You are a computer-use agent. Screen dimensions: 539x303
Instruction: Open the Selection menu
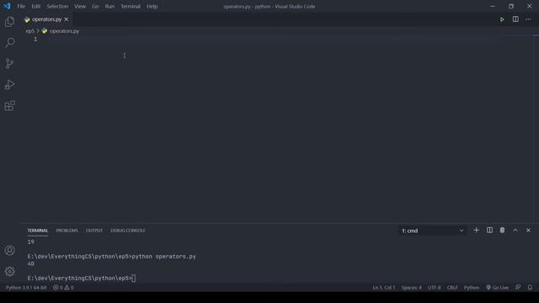click(57, 6)
